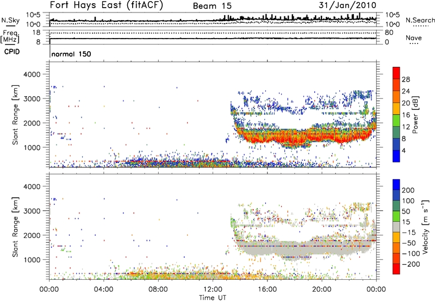Select Velocity panel 'Slant Range [km]' label
435x301 pixels.
16,227
